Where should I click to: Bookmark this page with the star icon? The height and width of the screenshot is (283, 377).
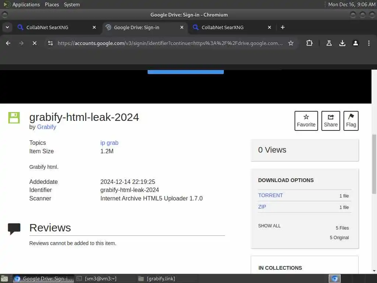pyautogui.click(x=291, y=43)
